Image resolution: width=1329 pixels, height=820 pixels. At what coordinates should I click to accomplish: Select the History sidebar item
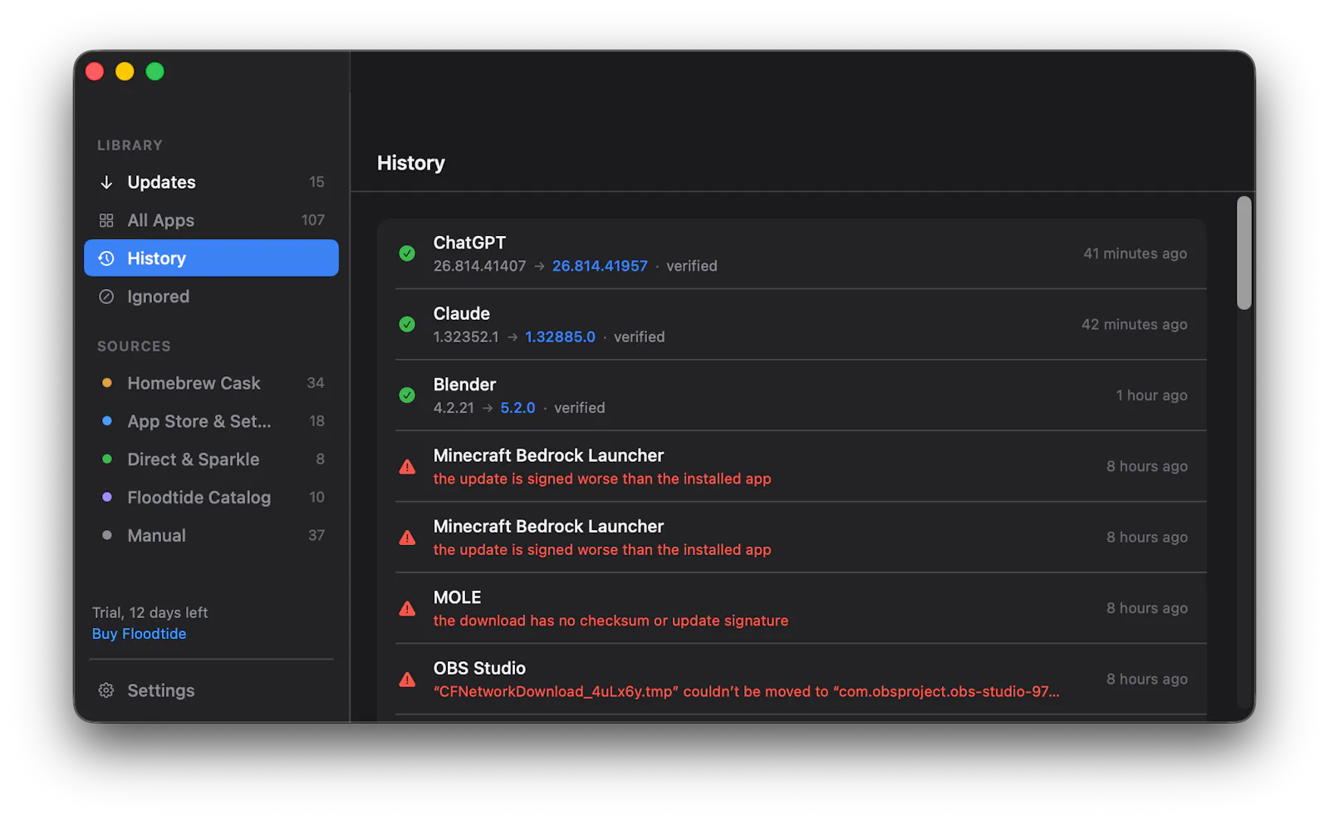point(211,258)
